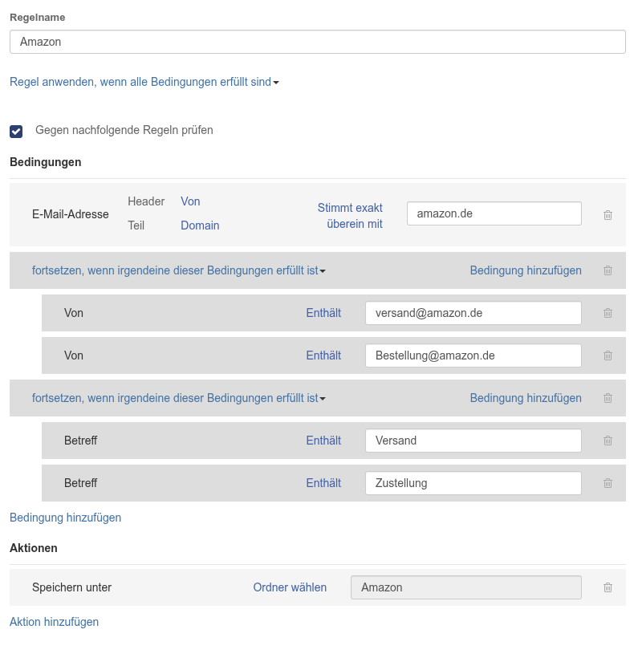Trash the Betreff Versand condition
This screenshot has width=634, height=658.
pos(608,441)
